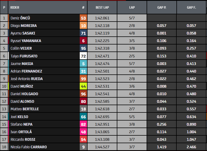
Task: Click the 2.466 gap value
Action: (191, 147)
